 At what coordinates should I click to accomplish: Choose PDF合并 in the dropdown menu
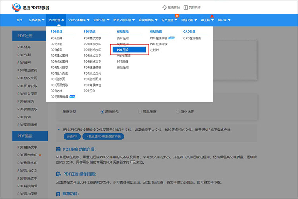point(56,38)
